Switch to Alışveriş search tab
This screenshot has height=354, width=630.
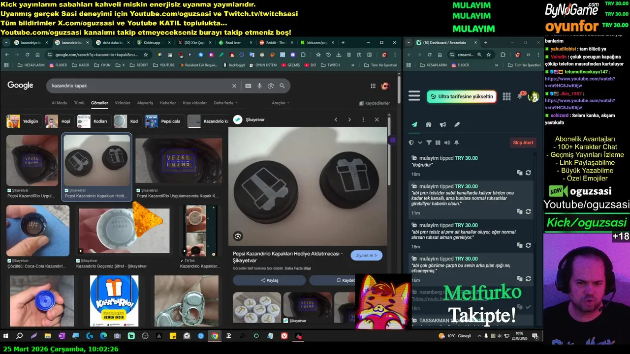pyautogui.click(x=145, y=103)
